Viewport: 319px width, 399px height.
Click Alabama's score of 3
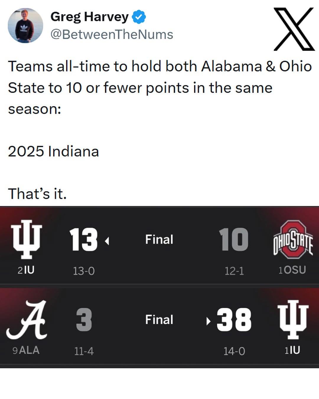click(x=84, y=320)
